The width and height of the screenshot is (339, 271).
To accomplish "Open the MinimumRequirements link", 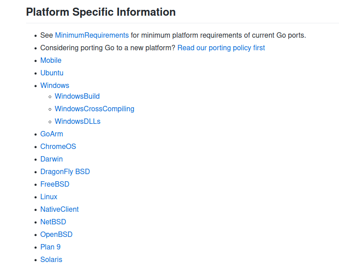I will pos(92,35).
